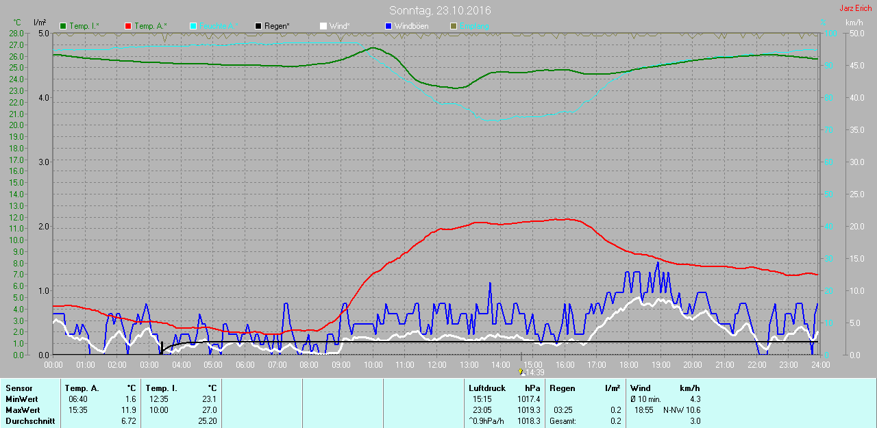
Task: Click the Wind column header in table
Action: [641, 388]
